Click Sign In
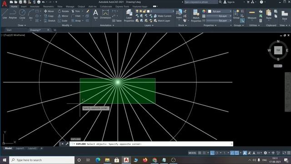This screenshot has width=291, height=164. (x=229, y=2)
